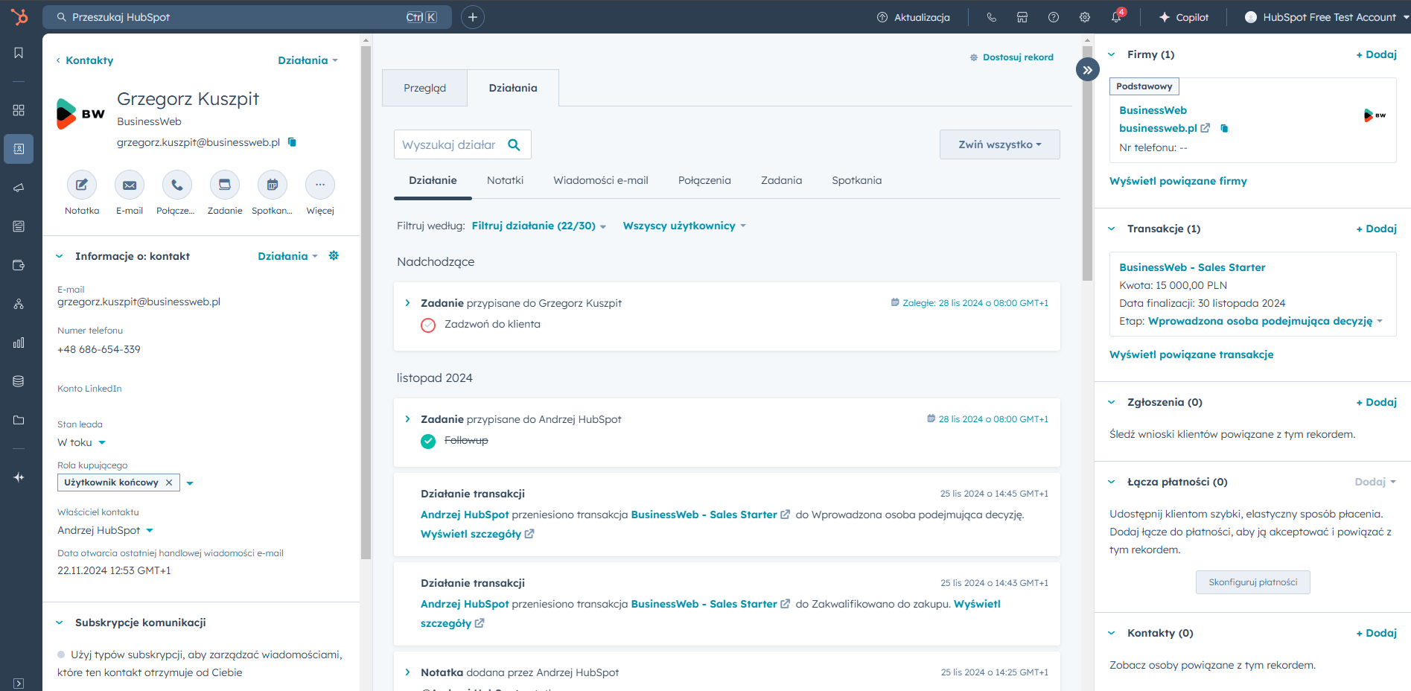1411x691 pixels.
Task: Switch to the Połączenia tab
Action: pos(704,180)
